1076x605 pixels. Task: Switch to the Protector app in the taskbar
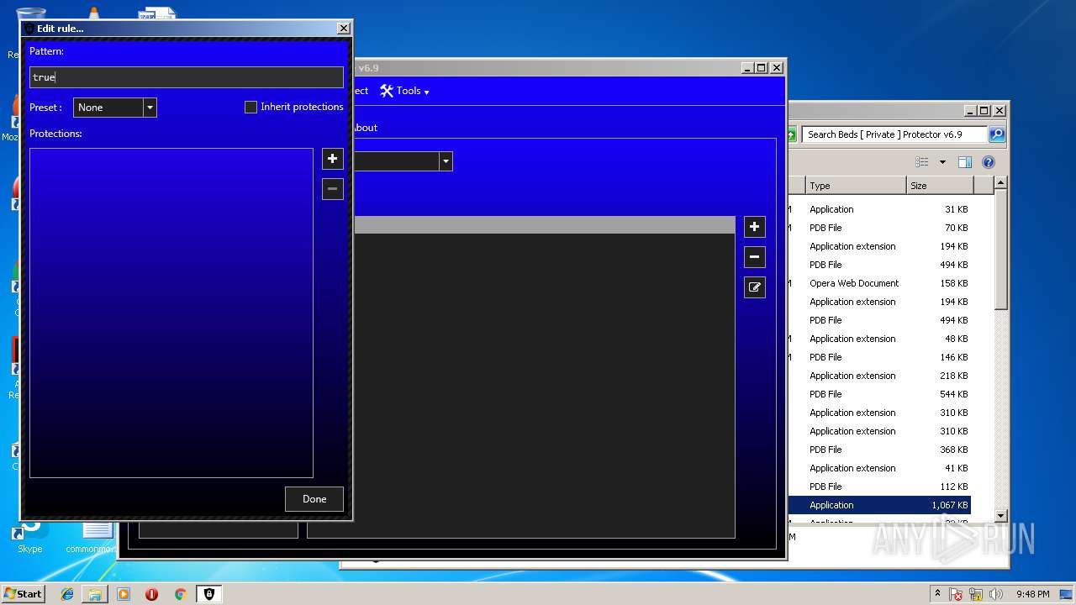coord(209,594)
